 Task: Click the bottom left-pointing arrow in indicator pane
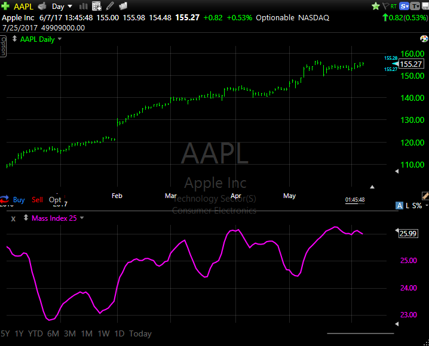[397, 324]
